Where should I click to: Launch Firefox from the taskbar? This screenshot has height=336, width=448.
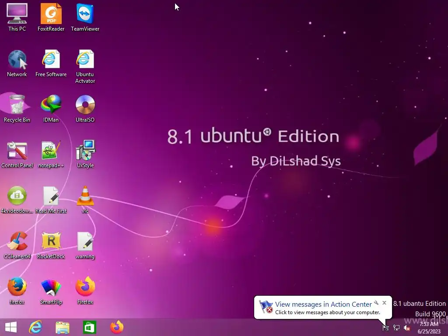[x=117, y=327]
